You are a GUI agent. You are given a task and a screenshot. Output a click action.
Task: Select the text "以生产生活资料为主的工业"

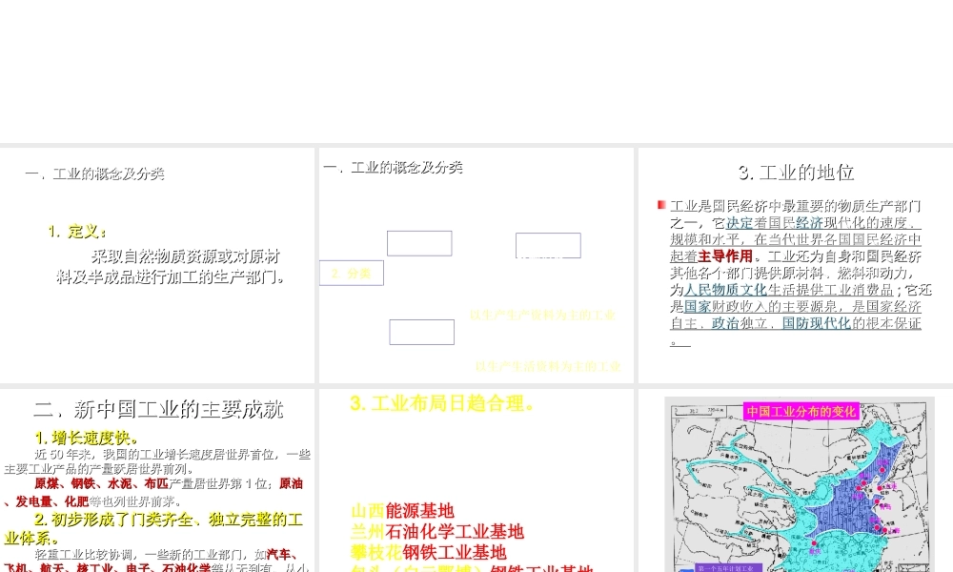tap(548, 366)
